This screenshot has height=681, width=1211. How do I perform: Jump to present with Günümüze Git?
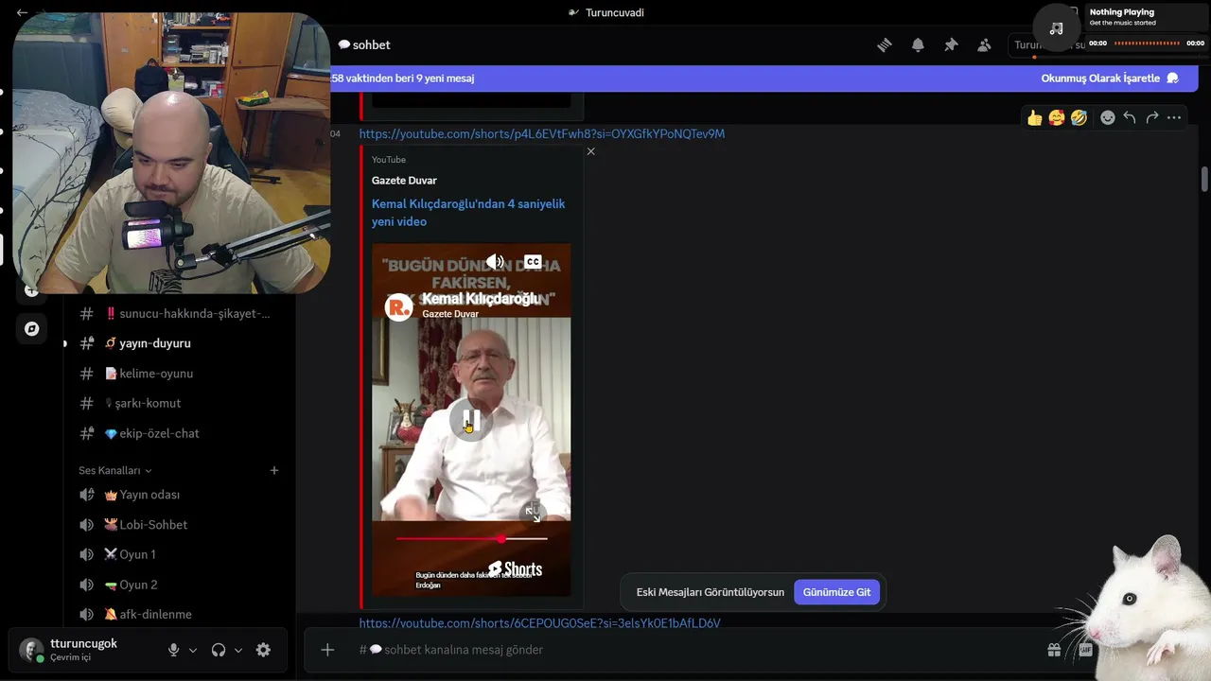tap(836, 592)
